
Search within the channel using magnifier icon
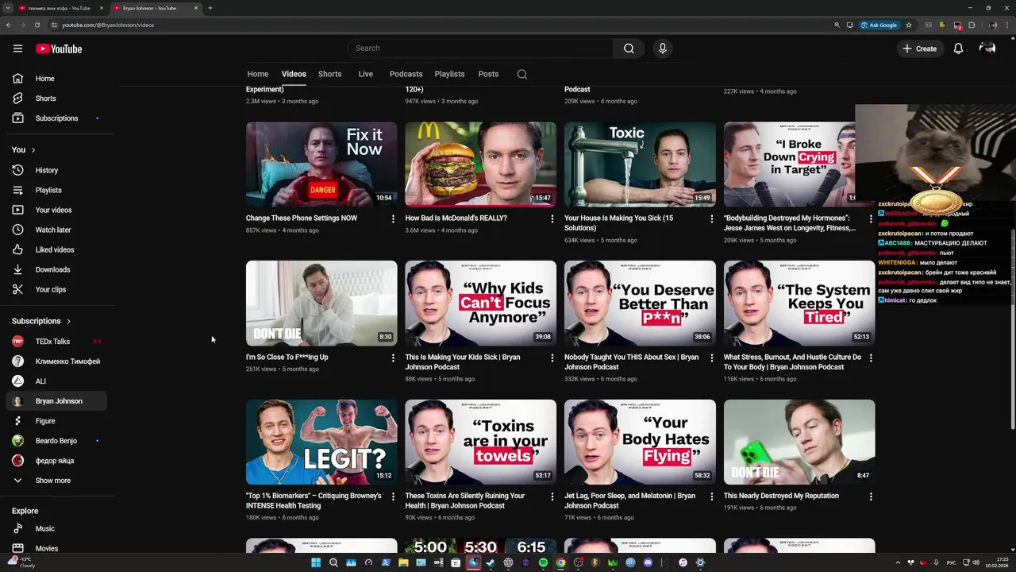[521, 74]
